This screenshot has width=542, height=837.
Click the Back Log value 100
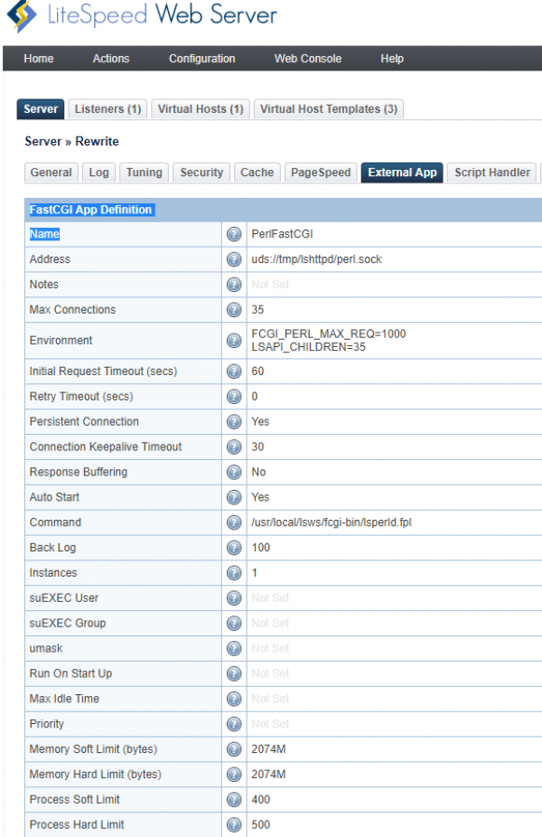point(261,547)
